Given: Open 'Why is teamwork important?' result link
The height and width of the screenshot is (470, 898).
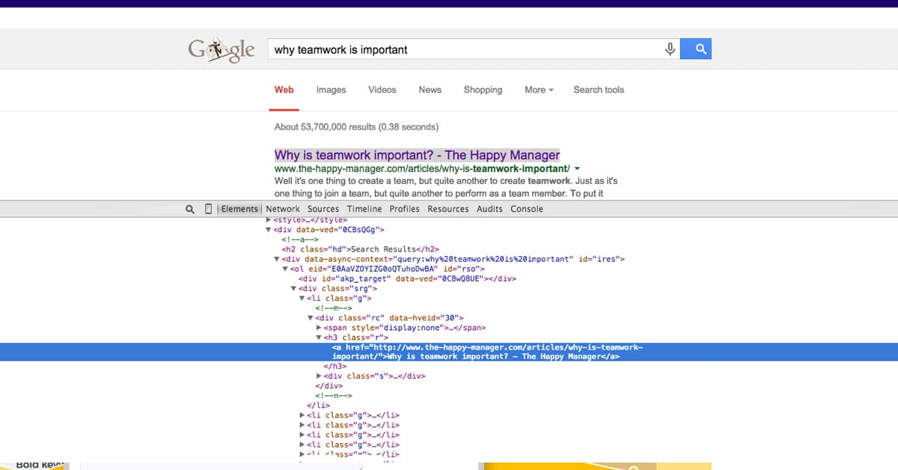Looking at the screenshot, I should pyautogui.click(x=417, y=155).
